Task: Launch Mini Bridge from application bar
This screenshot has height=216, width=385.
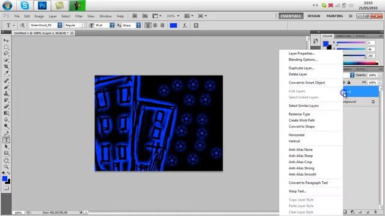Action: coord(145,16)
